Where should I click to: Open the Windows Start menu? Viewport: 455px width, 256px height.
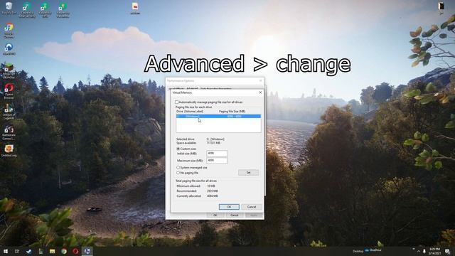click(6, 251)
